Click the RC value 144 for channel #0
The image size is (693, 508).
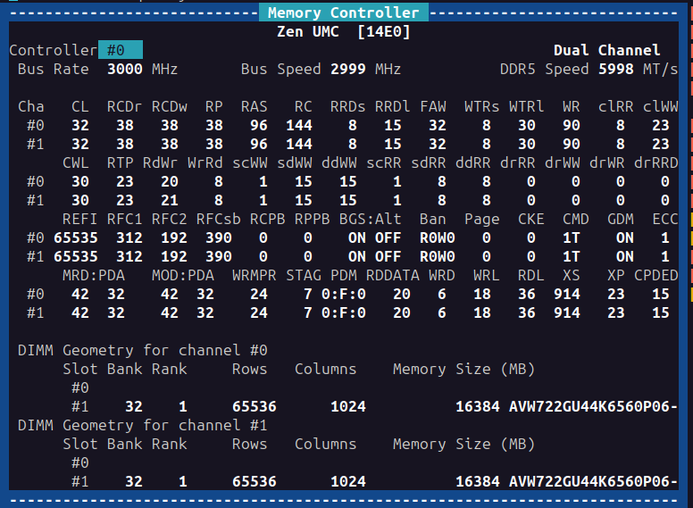pyautogui.click(x=299, y=126)
